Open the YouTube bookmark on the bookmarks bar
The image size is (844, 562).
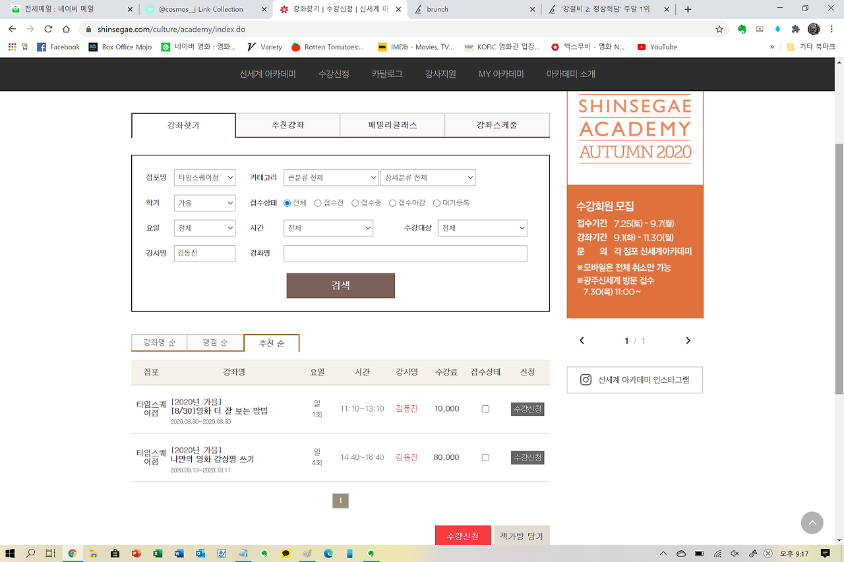657,47
